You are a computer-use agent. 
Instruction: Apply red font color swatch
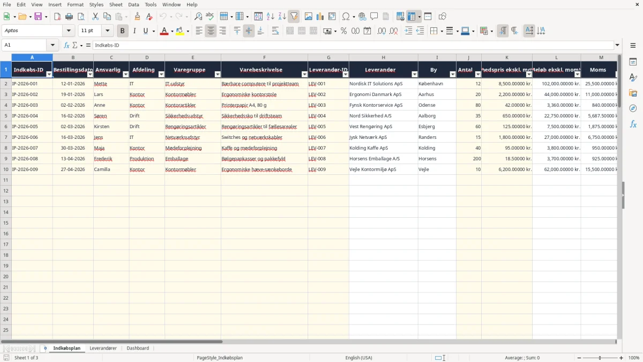[163, 31]
